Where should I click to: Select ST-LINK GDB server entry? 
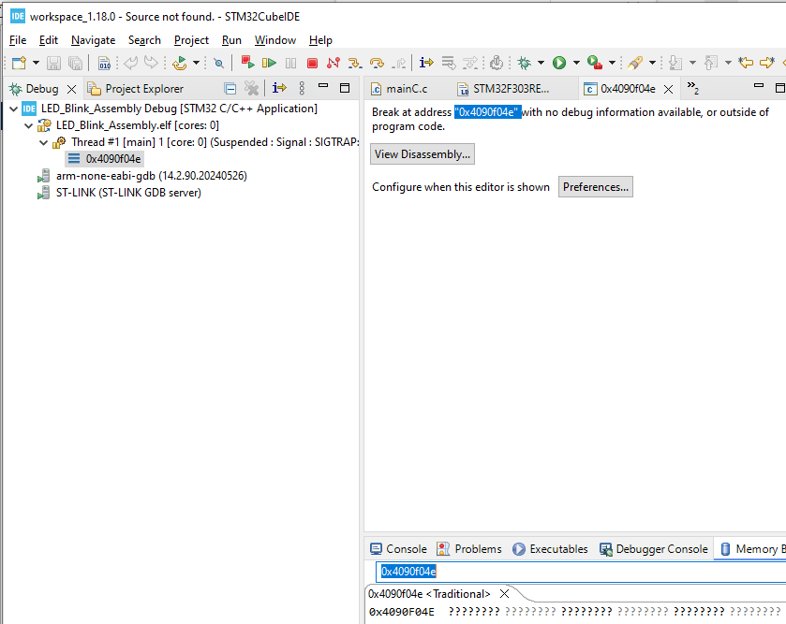pos(119,193)
